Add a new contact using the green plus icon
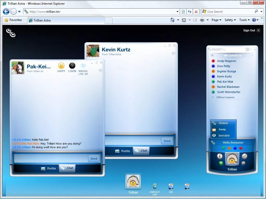Screen dimensions: 266x199 tap(221, 163)
